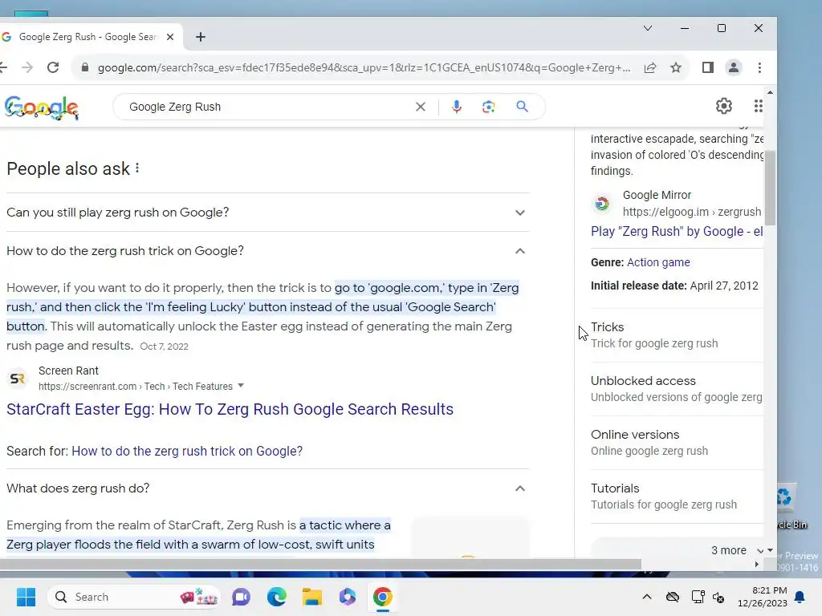
Task: Select the Google Zerg Rush browser tab
Action: click(x=88, y=37)
